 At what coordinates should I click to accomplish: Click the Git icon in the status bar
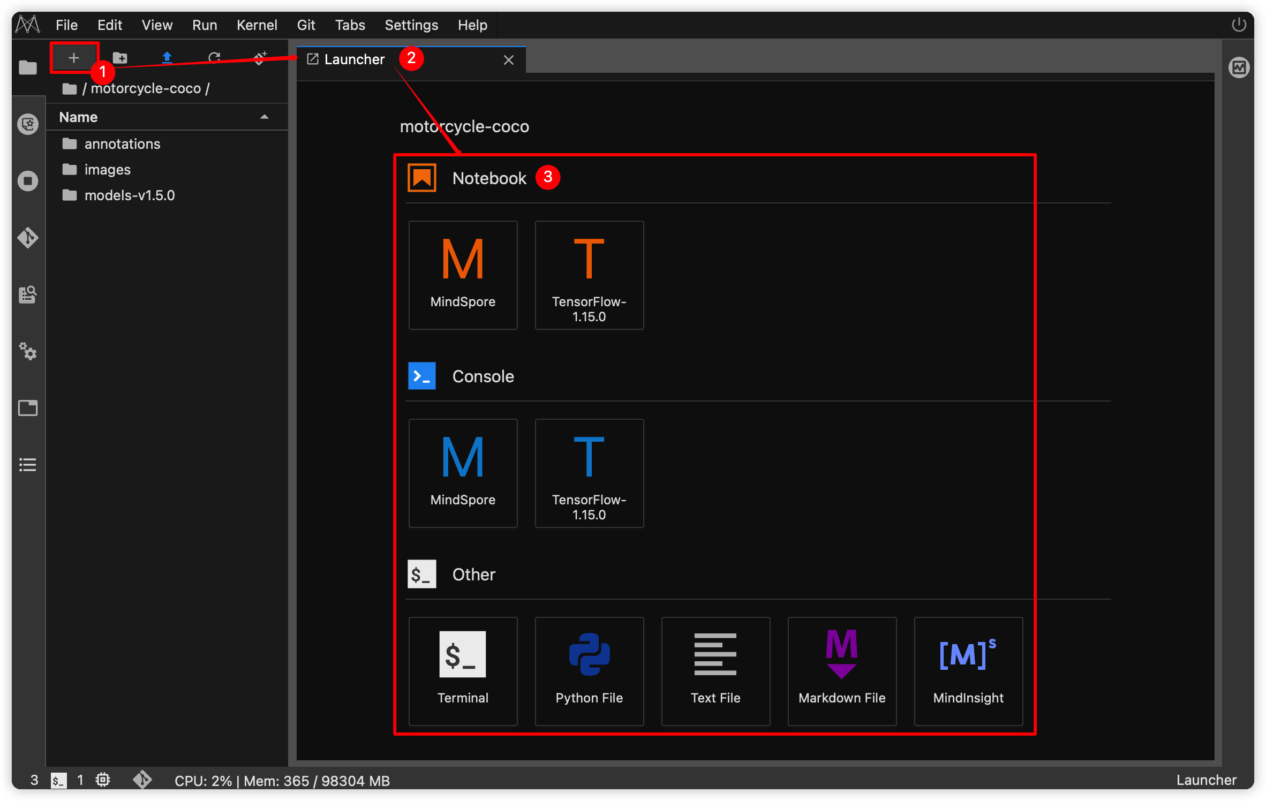tap(142, 780)
